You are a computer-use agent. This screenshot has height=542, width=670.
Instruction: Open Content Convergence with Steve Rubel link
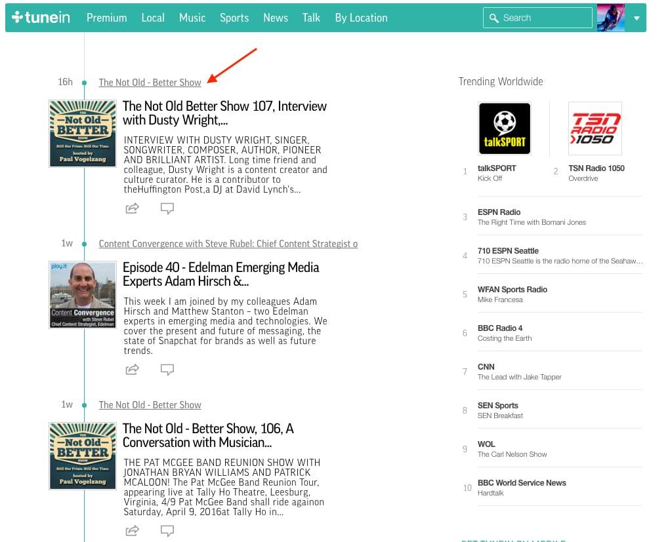228,244
